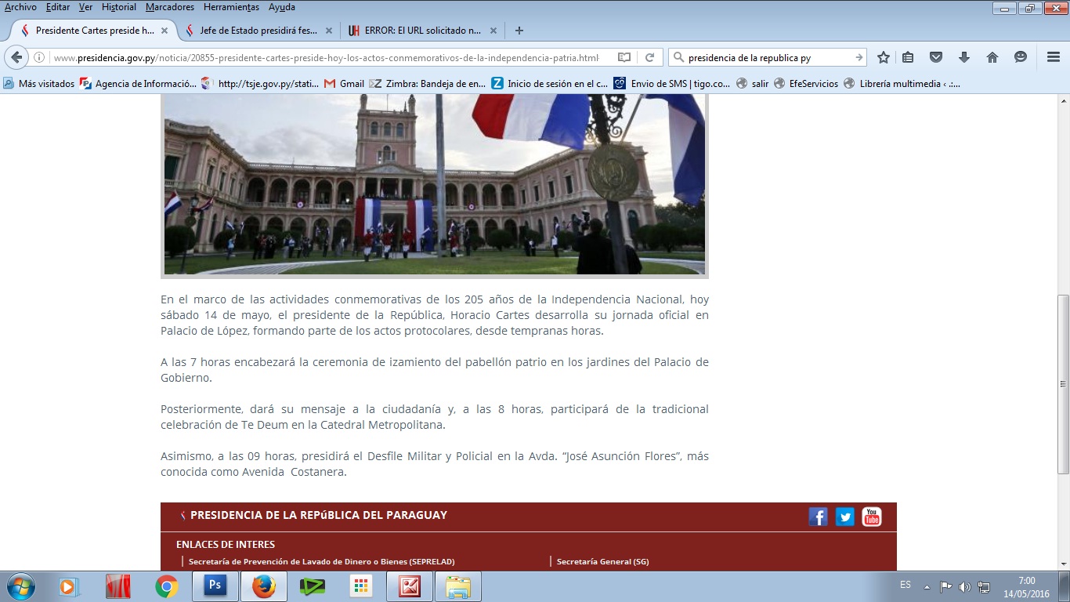Open the 'Secretaría General (SG)' footer link
The image size is (1070, 602).
coord(602,561)
